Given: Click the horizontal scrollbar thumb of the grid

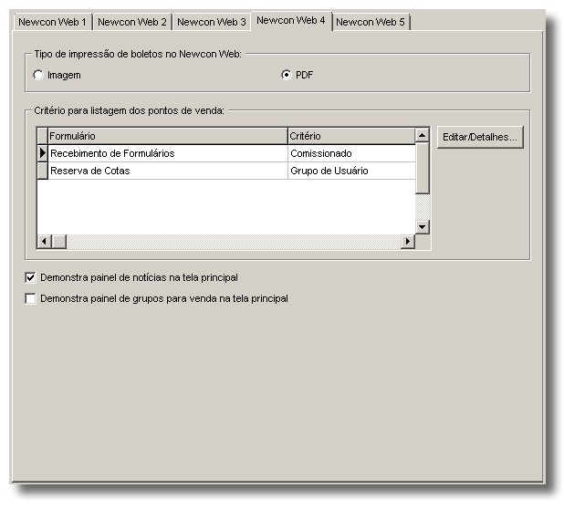Looking at the screenshot, I should click(59, 241).
